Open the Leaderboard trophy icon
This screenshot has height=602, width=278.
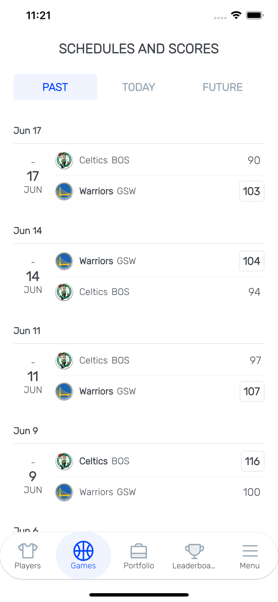pyautogui.click(x=194, y=551)
